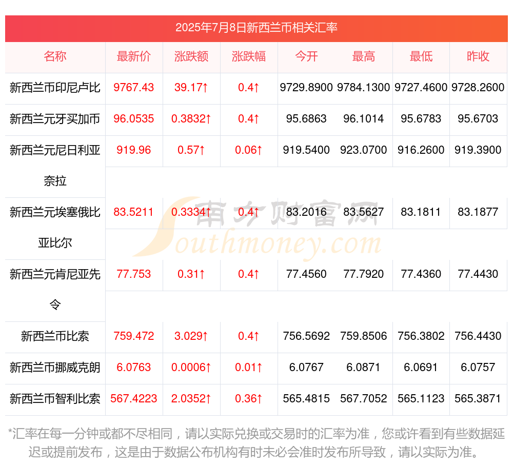Select the row name 新西兰币挪威克朗
The image size is (513, 468).
(55, 368)
